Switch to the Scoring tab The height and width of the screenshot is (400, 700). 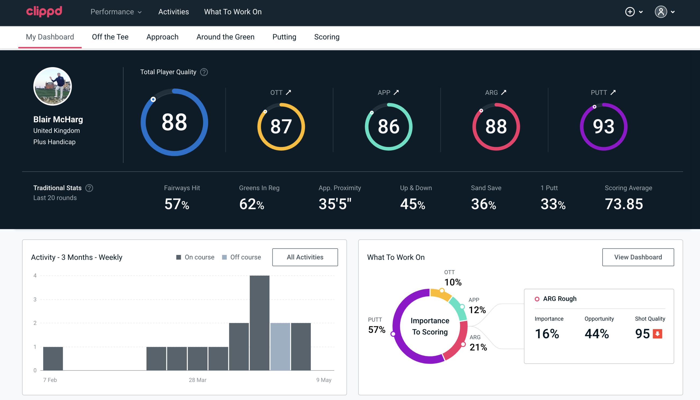[327, 37]
